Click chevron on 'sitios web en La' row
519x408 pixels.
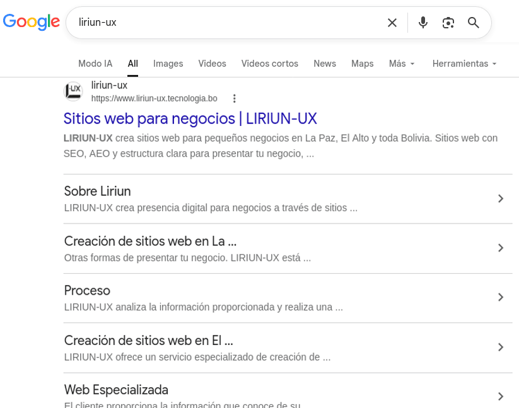(x=501, y=248)
